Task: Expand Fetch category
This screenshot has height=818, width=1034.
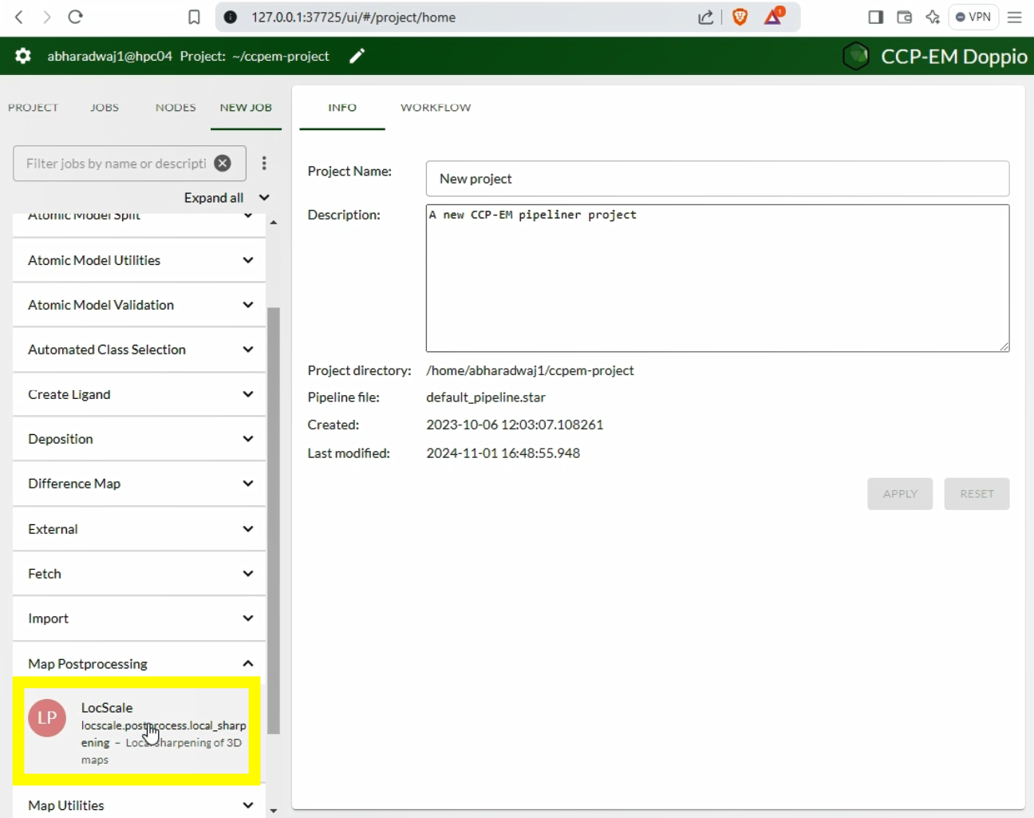Action: 140,574
